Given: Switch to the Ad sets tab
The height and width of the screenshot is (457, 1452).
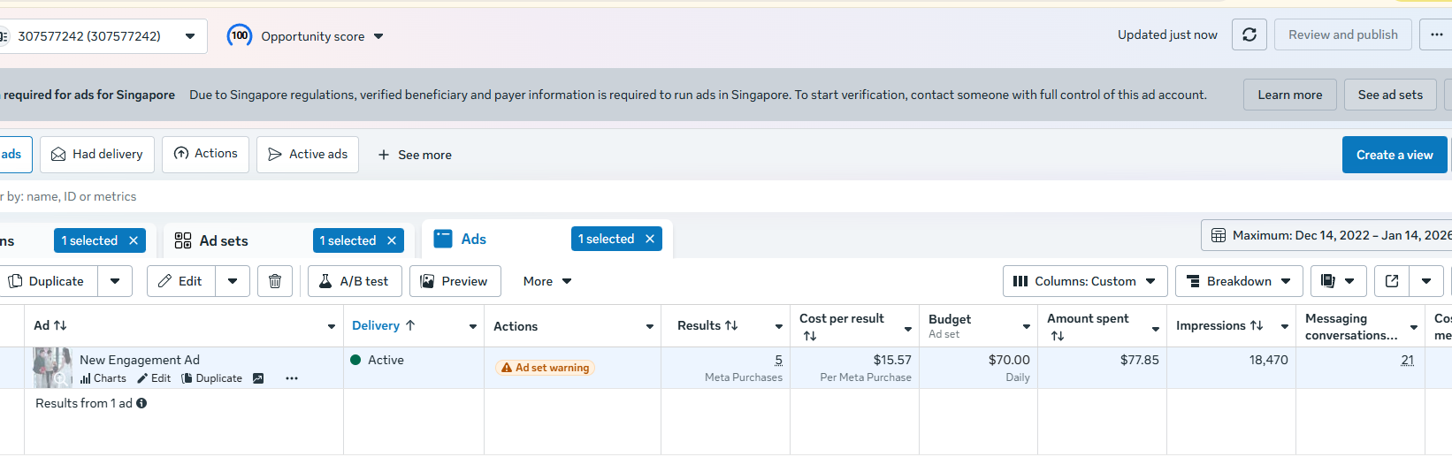Looking at the screenshot, I should tap(223, 240).
